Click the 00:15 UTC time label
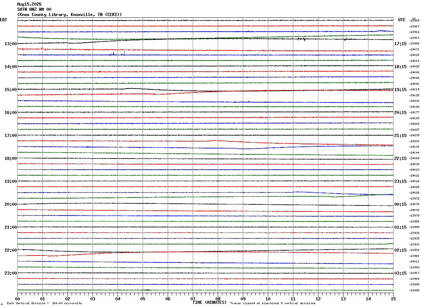Screen dimensions: 421x308 400,204
